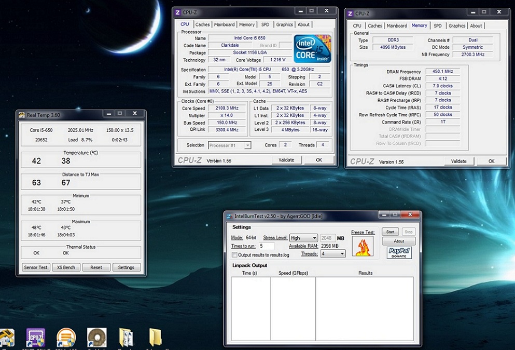Click the FSB:DRAM ratio 4:12
Image resolution: width=515 pixels, height=350 pixels.
point(443,78)
